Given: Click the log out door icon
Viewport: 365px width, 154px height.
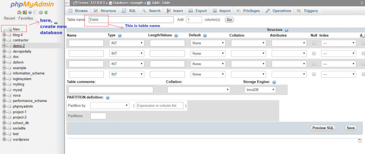Looking at the screenshot, I should pyautogui.click(x=25, y=12).
